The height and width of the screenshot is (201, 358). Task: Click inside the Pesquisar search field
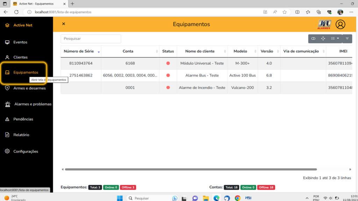click(91, 38)
